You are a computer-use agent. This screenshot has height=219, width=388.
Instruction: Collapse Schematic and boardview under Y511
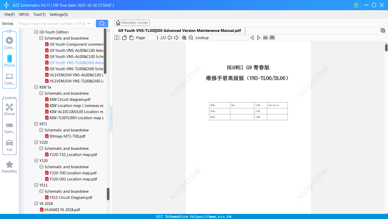pos(41,191)
